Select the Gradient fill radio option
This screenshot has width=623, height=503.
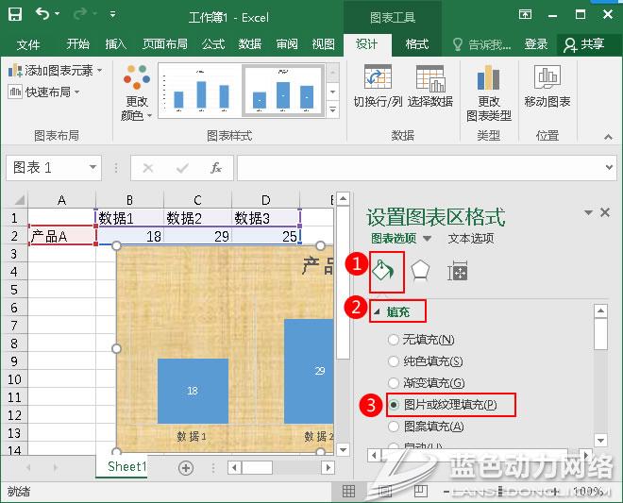pos(395,383)
